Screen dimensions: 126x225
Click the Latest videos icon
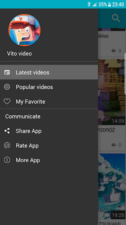point(7,72)
